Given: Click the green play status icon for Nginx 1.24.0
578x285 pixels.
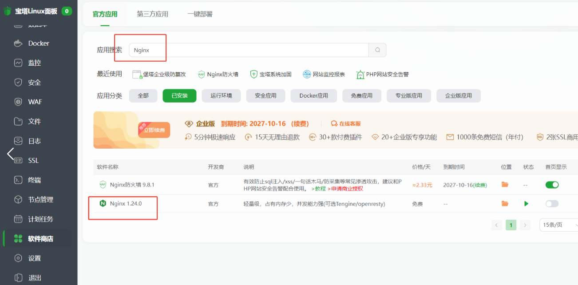Looking at the screenshot, I should pos(526,204).
